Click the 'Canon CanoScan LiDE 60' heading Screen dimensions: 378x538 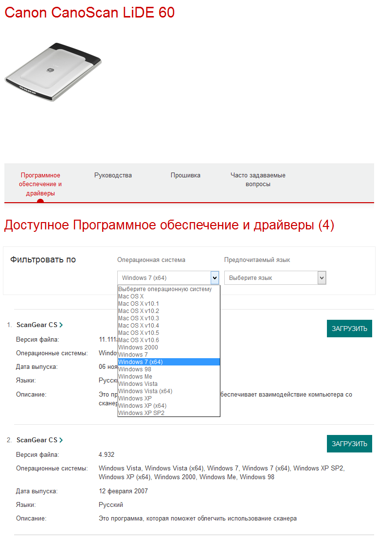90,12
